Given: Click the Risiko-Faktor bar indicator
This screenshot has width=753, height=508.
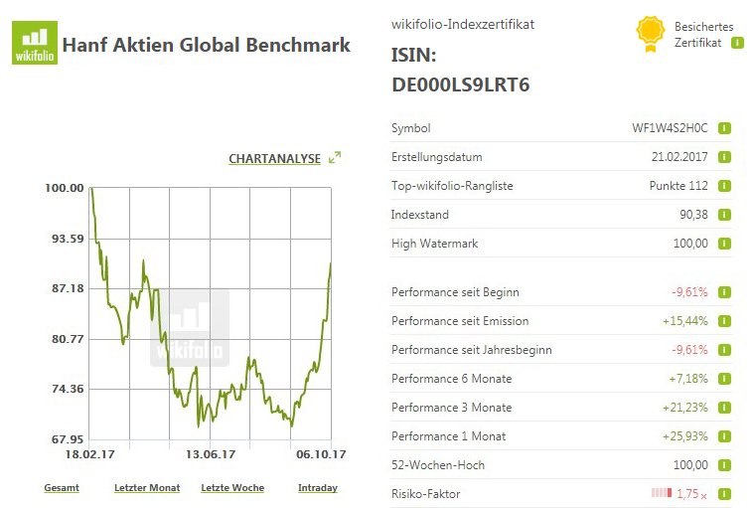Looking at the screenshot, I should [662, 494].
